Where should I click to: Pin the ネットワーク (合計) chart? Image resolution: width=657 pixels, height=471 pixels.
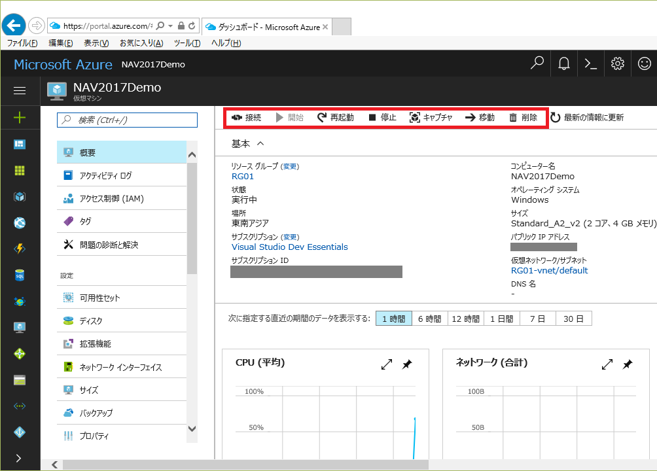pyautogui.click(x=628, y=364)
